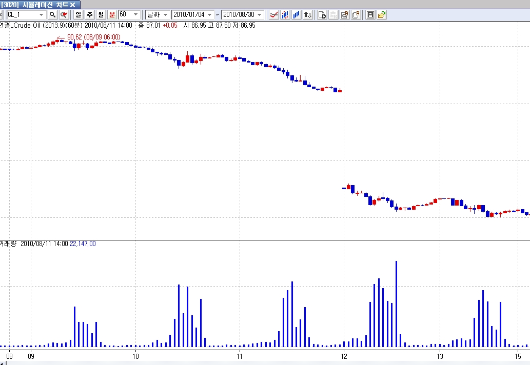Open the CL_1 symbol dropdown

[41, 15]
